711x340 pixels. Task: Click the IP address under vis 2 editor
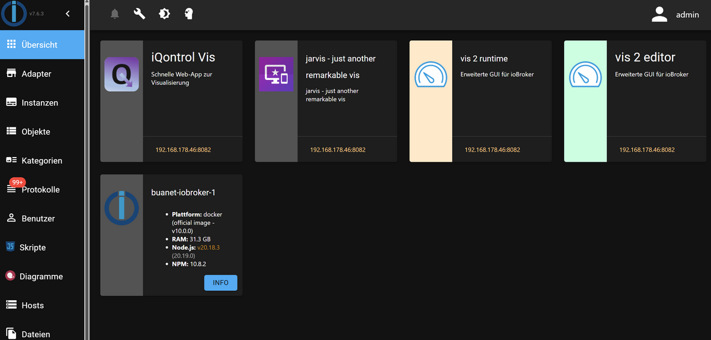pos(647,150)
